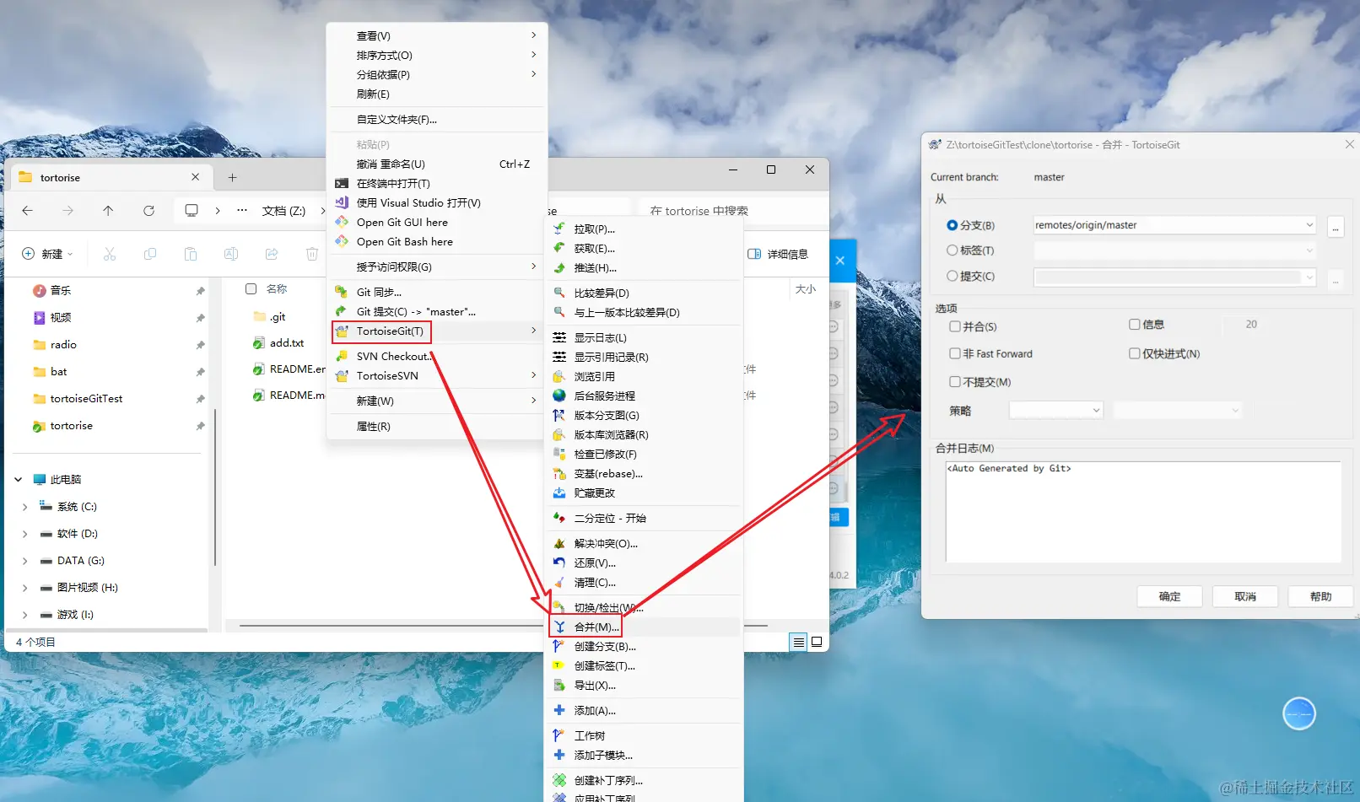This screenshot has width=1360, height=802.
Task: Click the Export (导出) icon
Action: [x=559, y=685]
